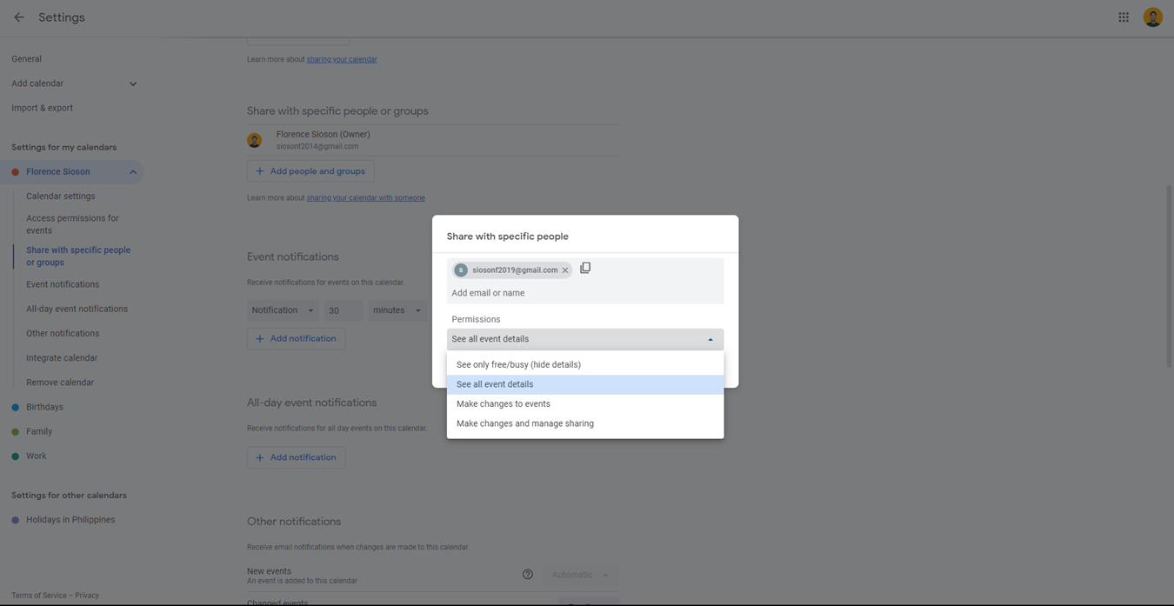Open Event notifications in the sidebar

(x=63, y=284)
